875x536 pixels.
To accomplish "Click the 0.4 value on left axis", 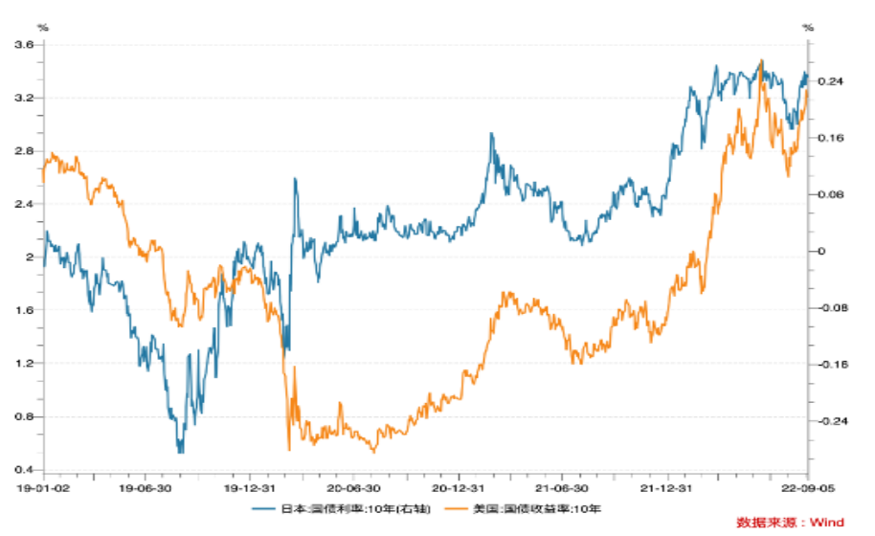I will (x=24, y=470).
